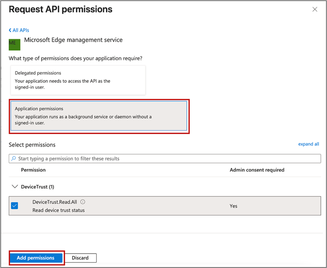Click the Read device trust status description
327x268 pixels.
pos(58,210)
